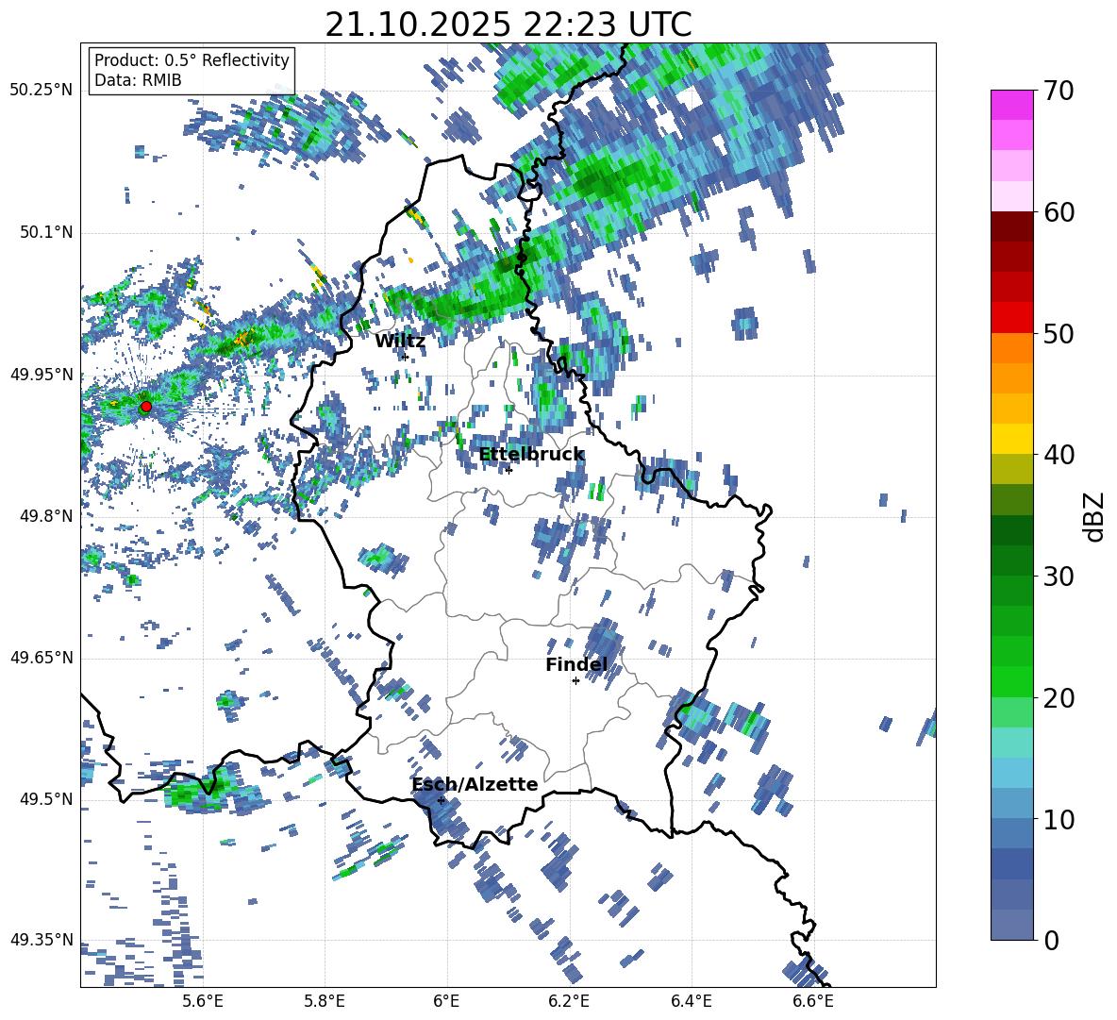Click the 50.25°N latitude tick label
Screen dimensions: 1117x1020
(x=42, y=91)
